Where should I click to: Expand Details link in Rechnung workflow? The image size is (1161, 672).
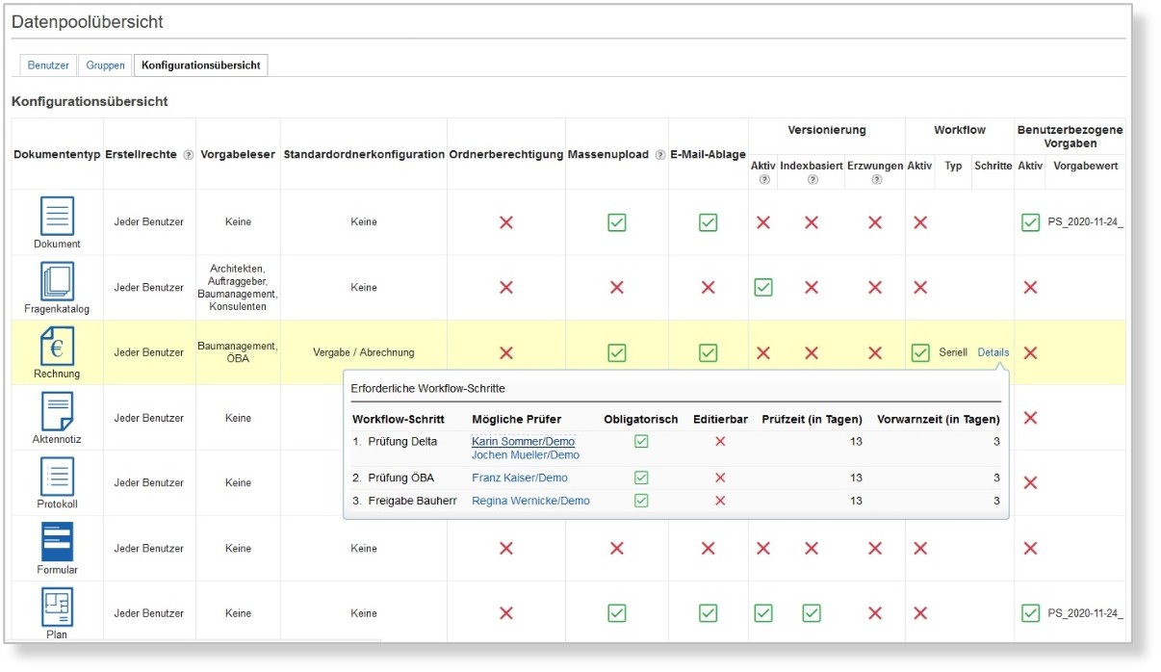[993, 352]
